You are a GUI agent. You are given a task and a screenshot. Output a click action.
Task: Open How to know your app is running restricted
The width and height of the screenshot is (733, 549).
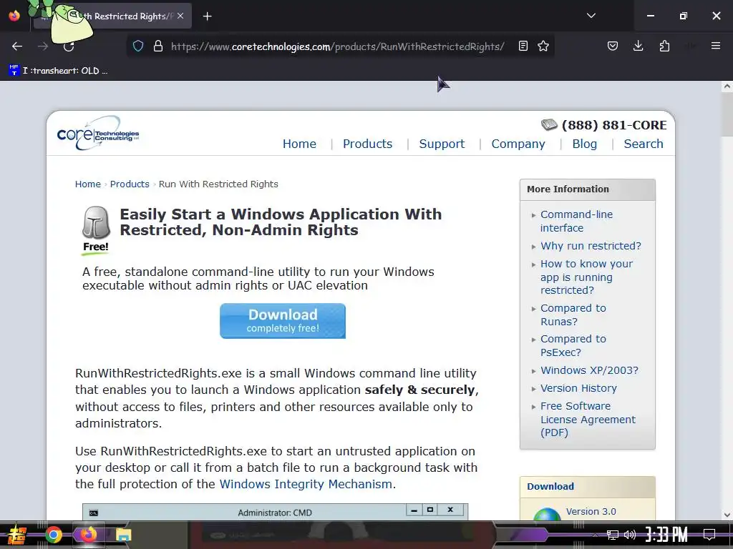click(586, 277)
